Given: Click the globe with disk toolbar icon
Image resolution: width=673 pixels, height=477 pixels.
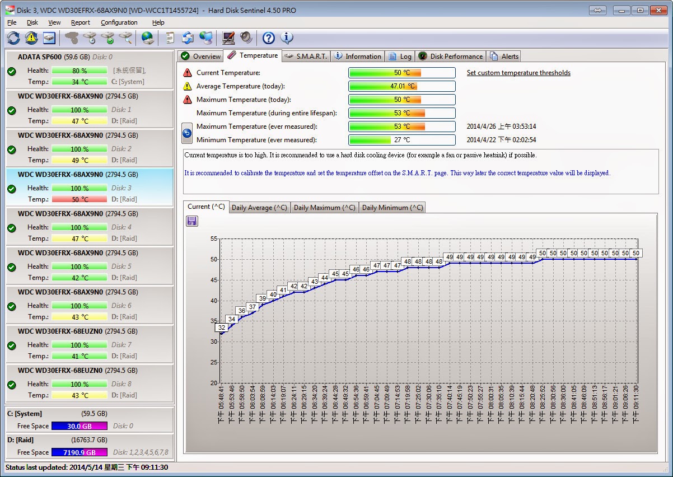Looking at the screenshot, I should coord(148,38).
